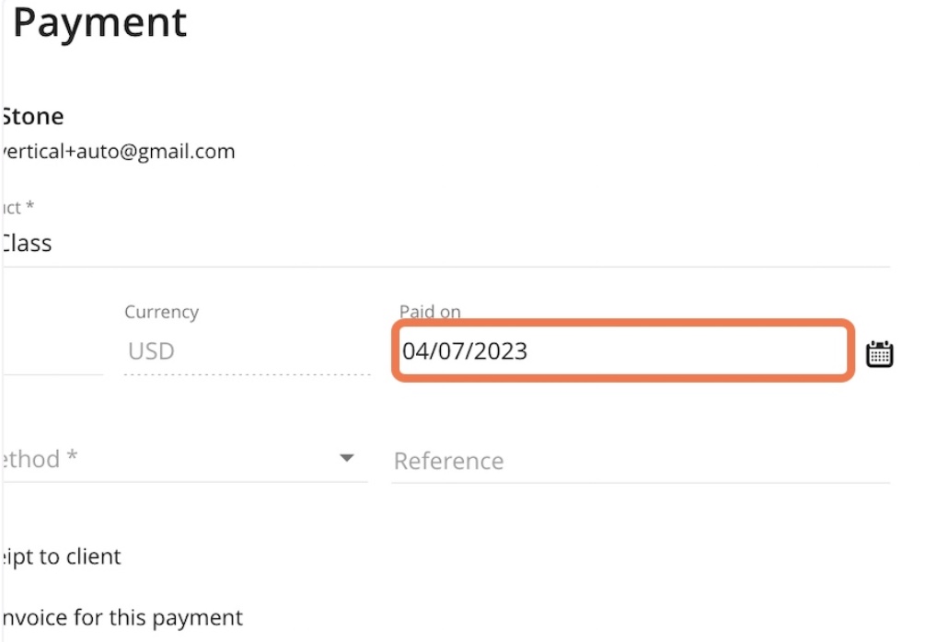Click the Currency field label
This screenshot has height=642, width=926.
161,312
